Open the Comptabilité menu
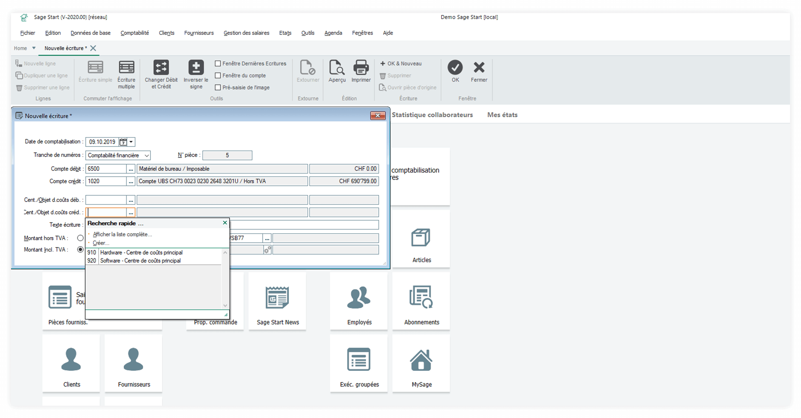The width and height of the screenshot is (801, 418). [134, 33]
